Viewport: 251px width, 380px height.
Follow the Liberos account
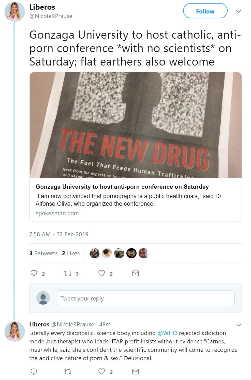[x=205, y=11]
